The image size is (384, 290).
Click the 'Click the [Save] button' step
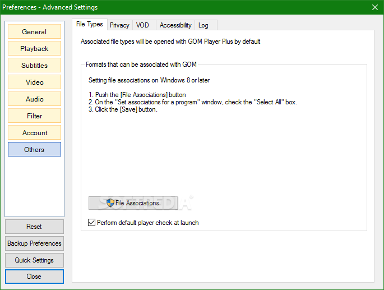[x=123, y=109]
